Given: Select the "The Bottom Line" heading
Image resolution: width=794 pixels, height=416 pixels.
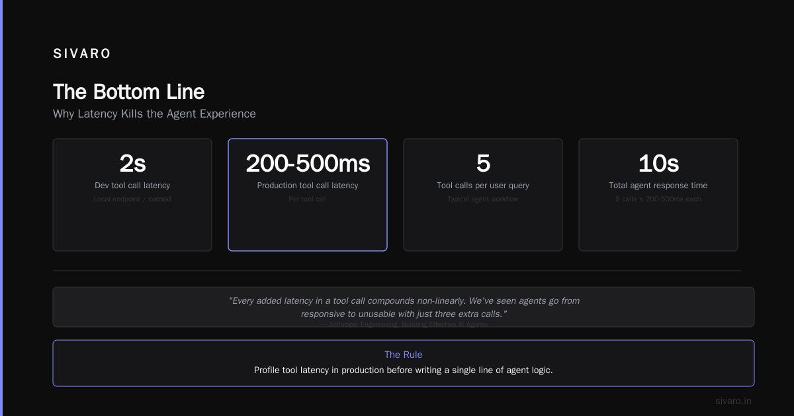Looking at the screenshot, I should tap(128, 92).
